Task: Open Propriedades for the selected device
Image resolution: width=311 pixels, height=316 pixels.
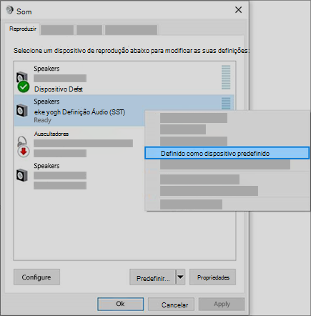Action: tap(212, 277)
